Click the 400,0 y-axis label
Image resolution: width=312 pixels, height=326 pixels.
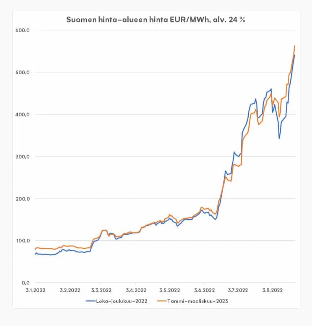coord(23,115)
